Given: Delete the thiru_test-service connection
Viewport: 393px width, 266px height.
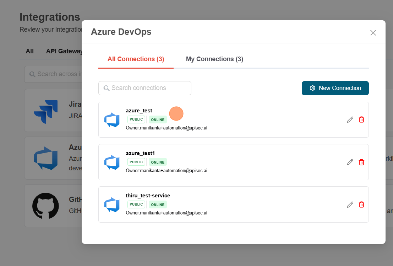Looking at the screenshot, I should (361, 204).
